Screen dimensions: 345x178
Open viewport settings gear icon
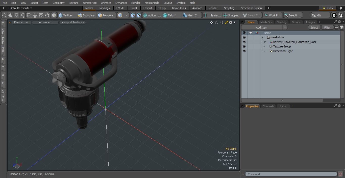click(231, 22)
